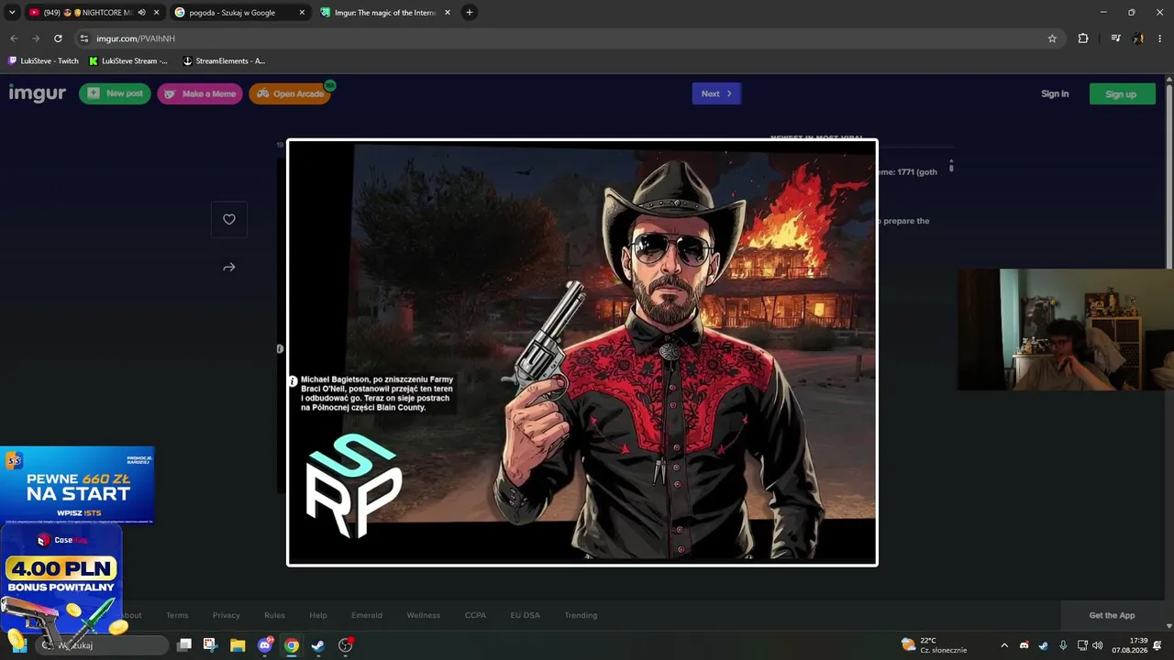Open the Chrome three-dot menu
The height and width of the screenshot is (660, 1174).
pyautogui.click(x=1160, y=38)
